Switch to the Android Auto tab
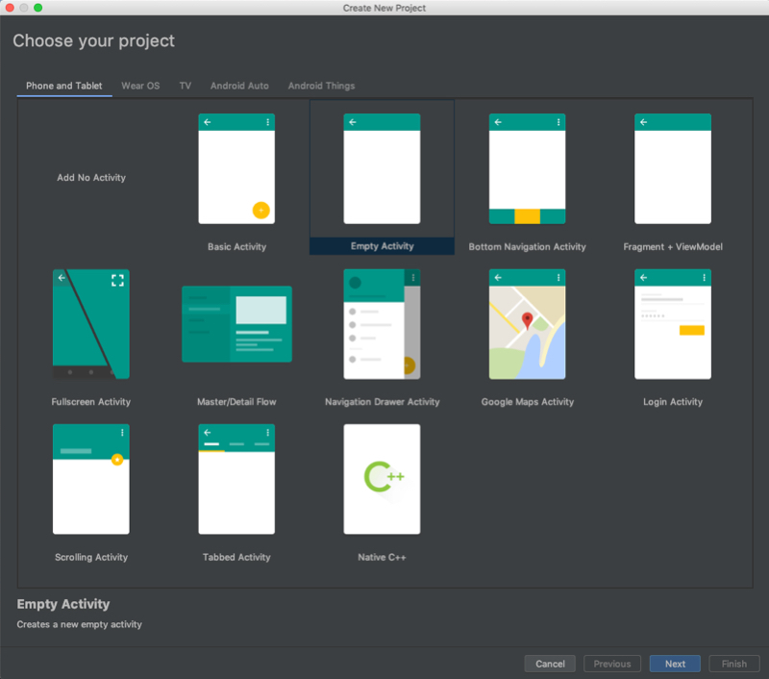Image resolution: width=769 pixels, height=679 pixels. [x=239, y=86]
